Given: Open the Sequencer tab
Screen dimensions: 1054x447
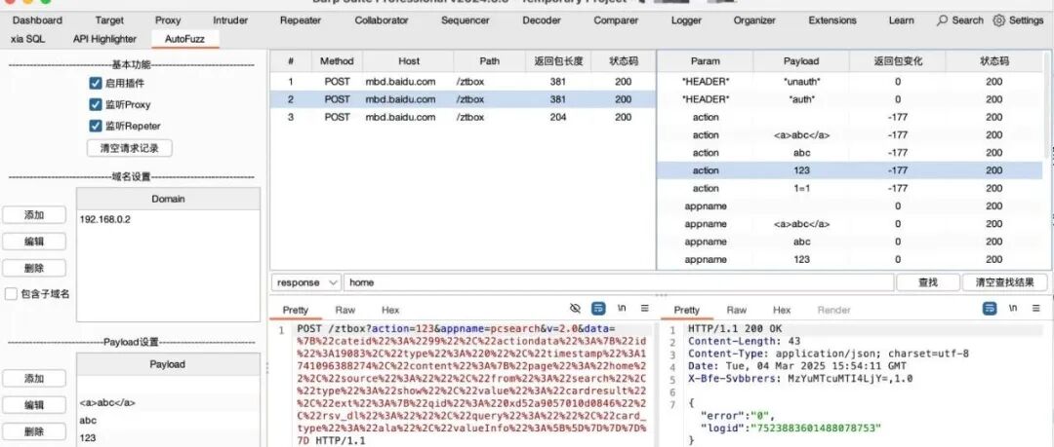Looking at the screenshot, I should click(466, 20).
